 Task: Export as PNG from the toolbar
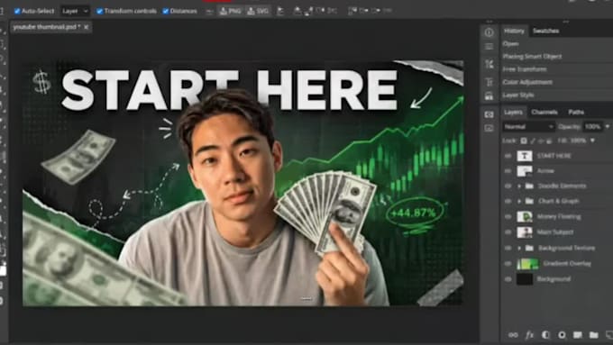click(230, 11)
